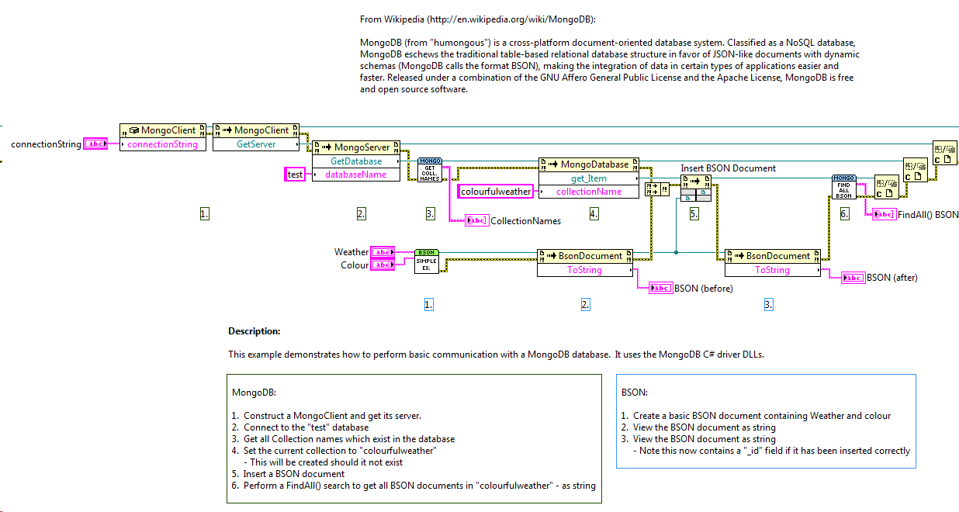Select the GetDatabase method row
Screen dimensions: 959x512
tap(356, 161)
